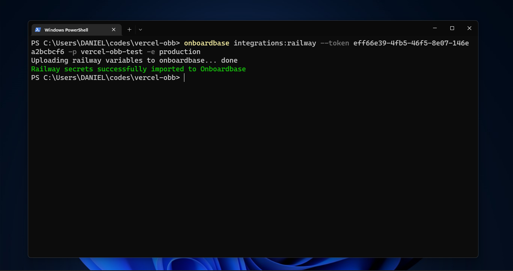Click the '--token' flag text

335,43
